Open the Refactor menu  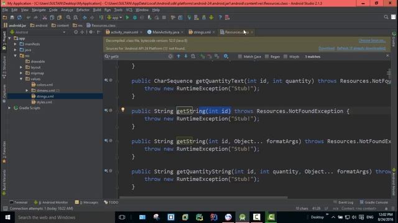tap(83, 10)
